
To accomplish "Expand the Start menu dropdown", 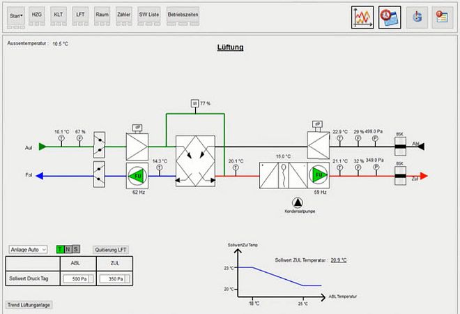I will (x=16, y=14).
